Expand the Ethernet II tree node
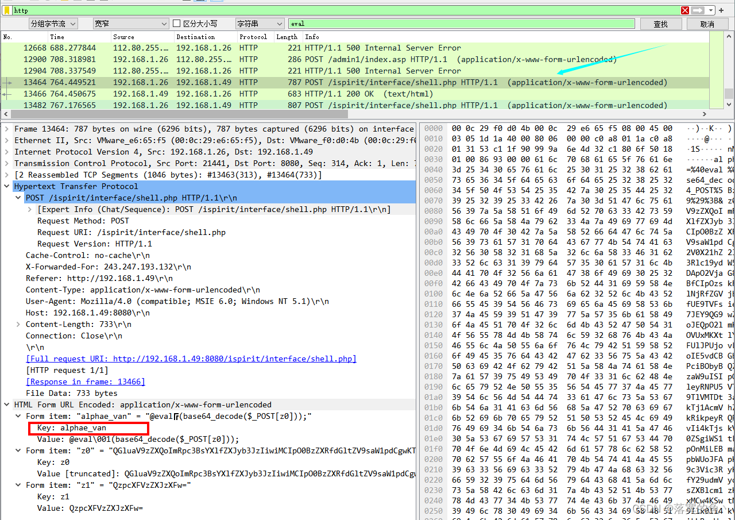735x520 pixels. click(7, 140)
